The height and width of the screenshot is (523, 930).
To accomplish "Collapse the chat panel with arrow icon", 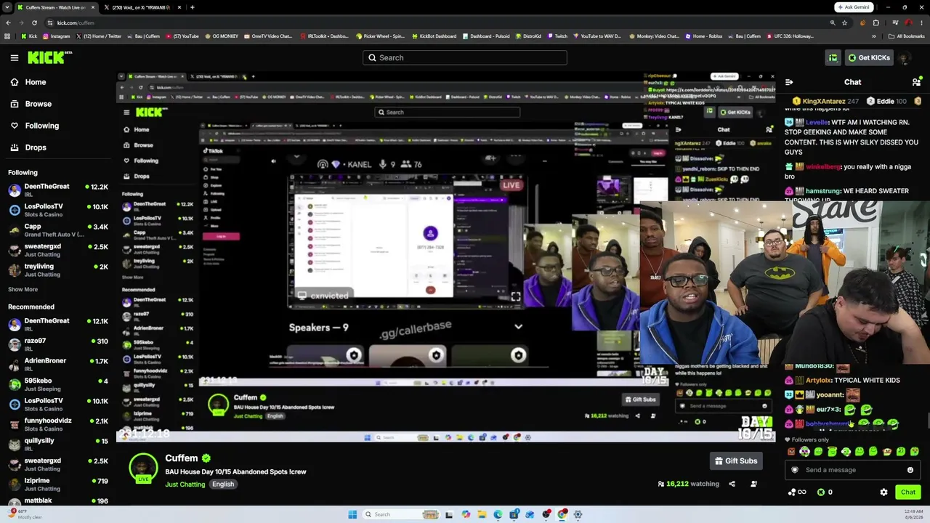I will pyautogui.click(x=789, y=82).
